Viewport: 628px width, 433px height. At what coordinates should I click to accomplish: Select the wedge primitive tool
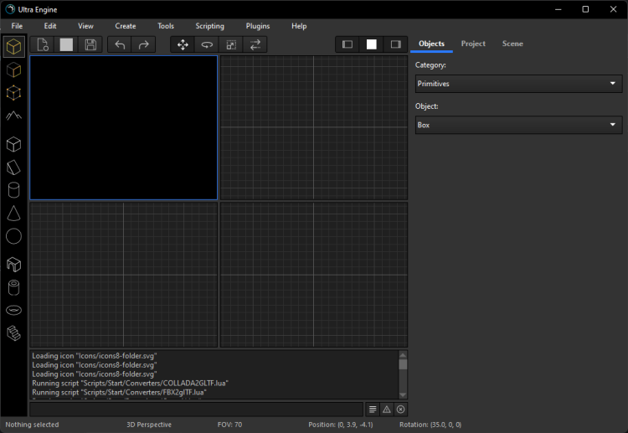13,168
